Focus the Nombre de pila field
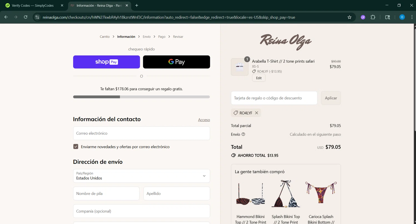The image size is (416, 224). [x=106, y=194]
